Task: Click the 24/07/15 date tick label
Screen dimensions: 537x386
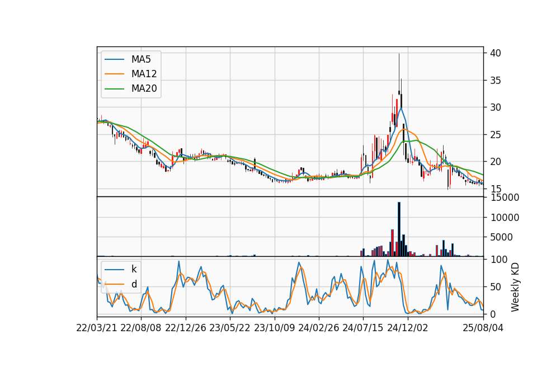Action: pyautogui.click(x=363, y=328)
